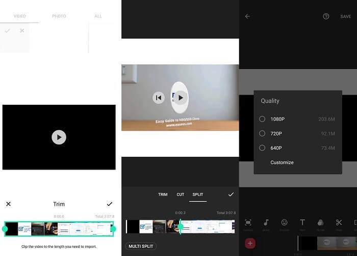
Task: Click the previous-frame skip button on the video
Action: coord(159,98)
